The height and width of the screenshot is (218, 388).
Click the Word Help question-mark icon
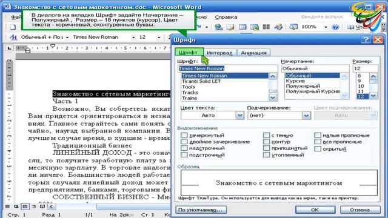click(x=335, y=27)
